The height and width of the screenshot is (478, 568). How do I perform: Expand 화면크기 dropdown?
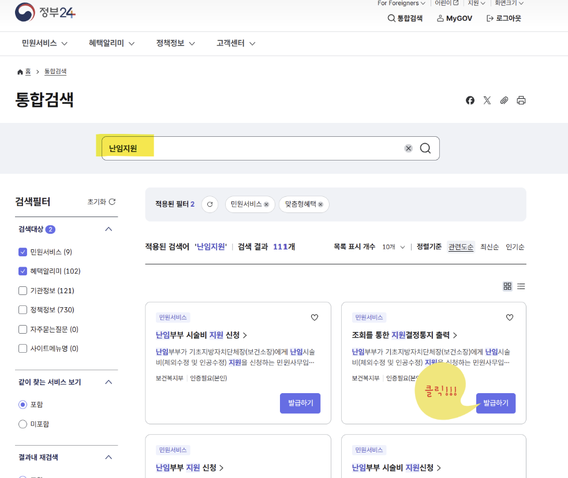pos(509,3)
